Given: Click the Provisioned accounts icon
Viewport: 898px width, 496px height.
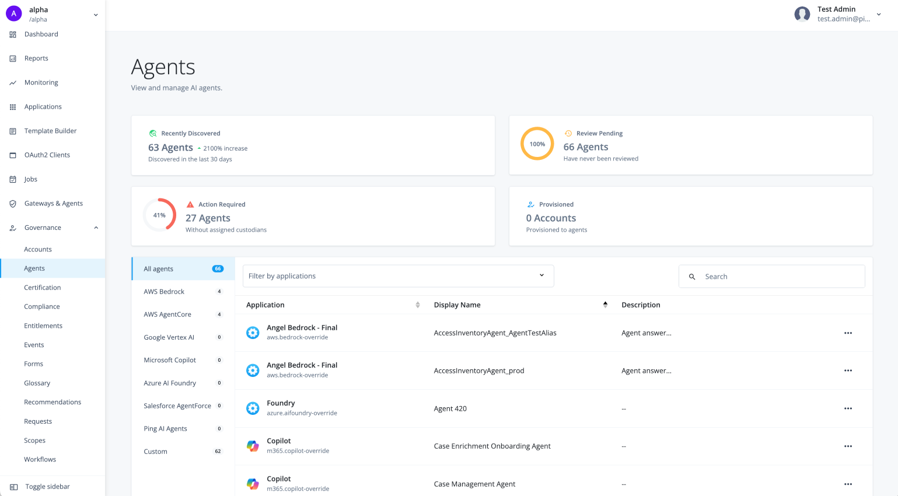Looking at the screenshot, I should [x=531, y=204].
